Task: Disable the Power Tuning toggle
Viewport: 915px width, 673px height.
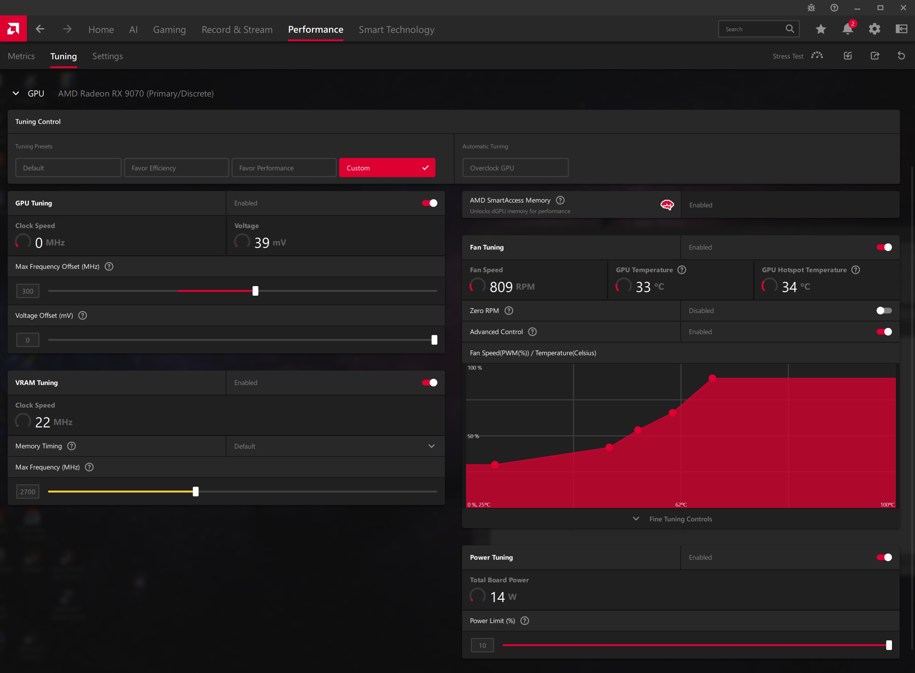Action: [884, 557]
